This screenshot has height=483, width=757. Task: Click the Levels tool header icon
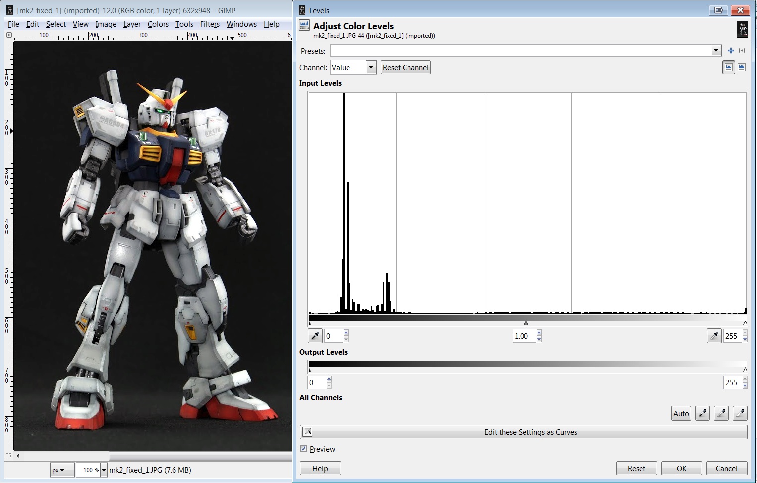tap(304, 26)
